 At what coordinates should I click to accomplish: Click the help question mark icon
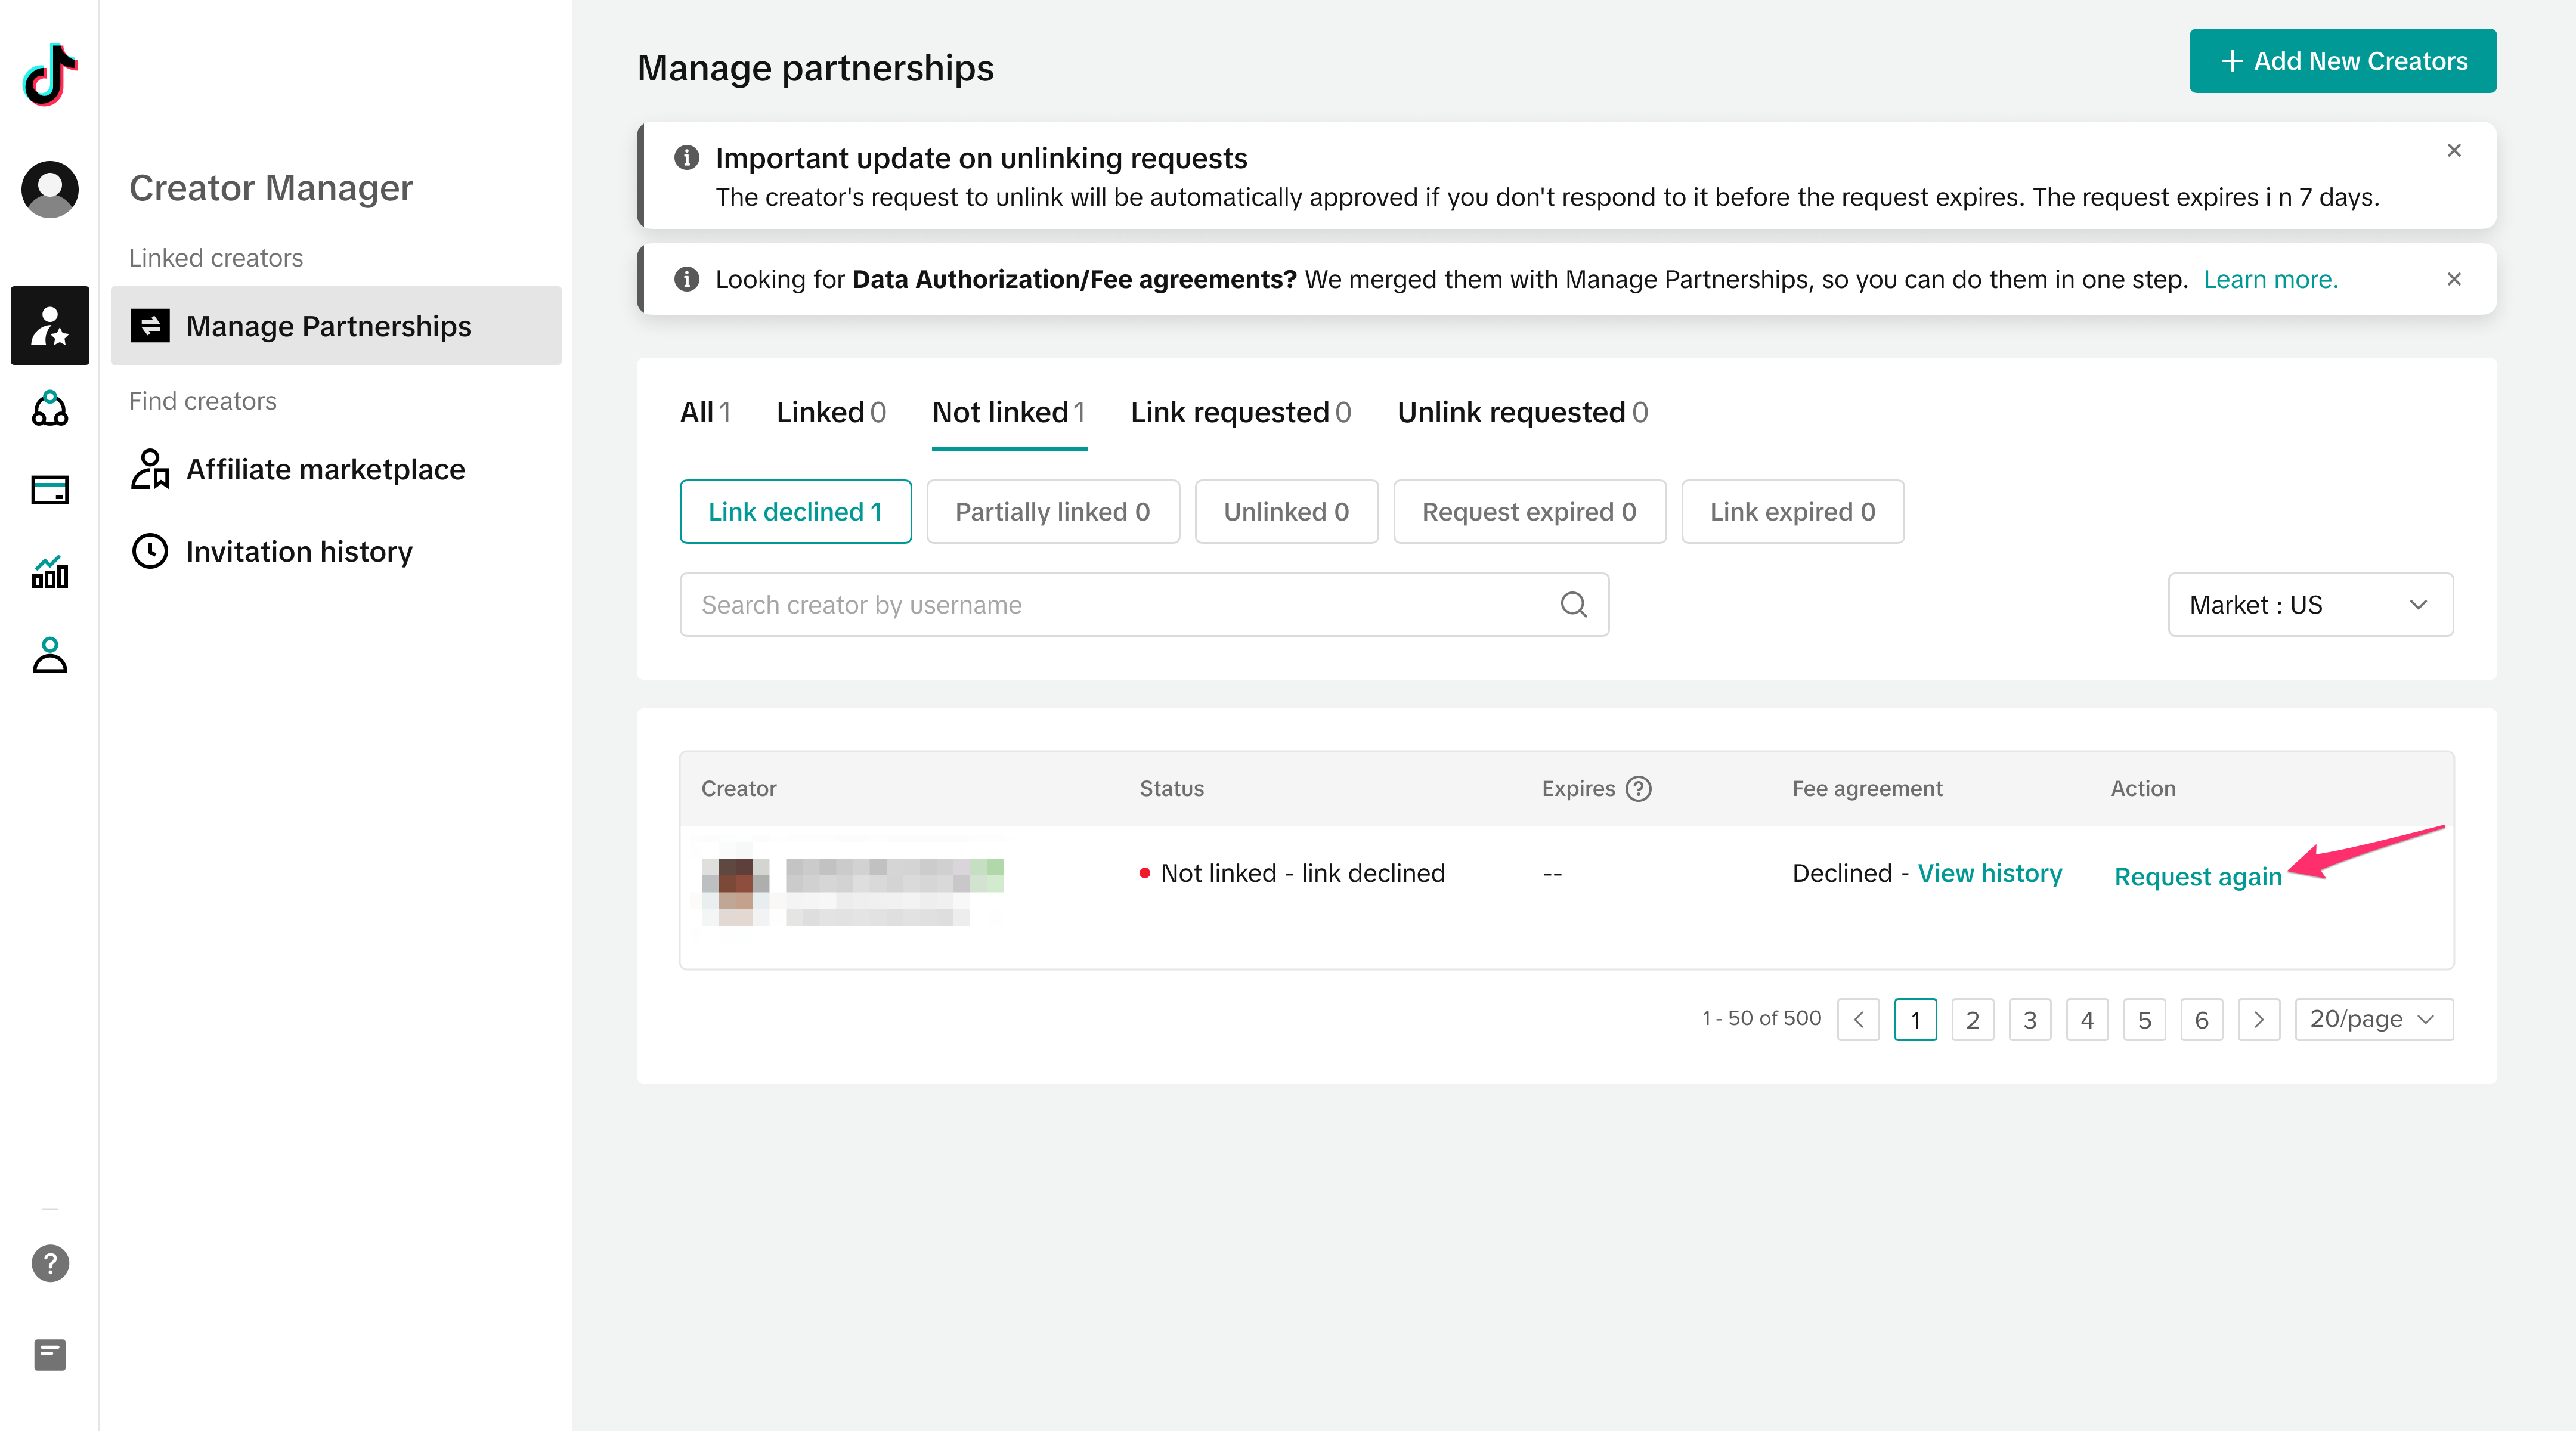pyautogui.click(x=50, y=1263)
